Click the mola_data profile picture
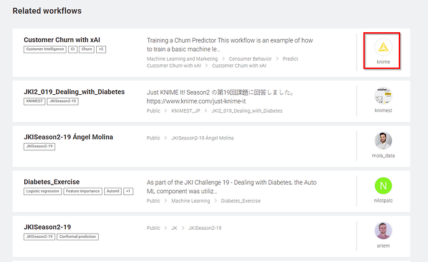 (383, 141)
